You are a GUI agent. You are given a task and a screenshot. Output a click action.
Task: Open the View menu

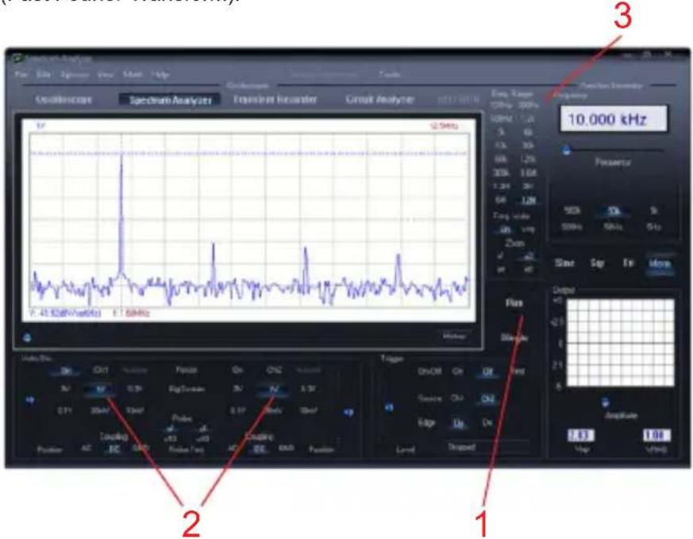pyautogui.click(x=105, y=75)
